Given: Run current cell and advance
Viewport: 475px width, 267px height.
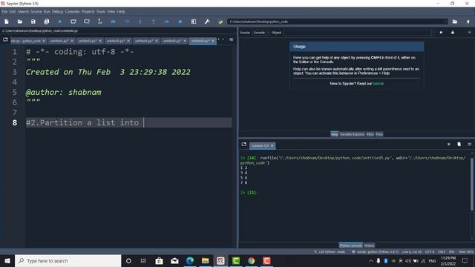Looking at the screenshot, I should (x=87, y=22).
